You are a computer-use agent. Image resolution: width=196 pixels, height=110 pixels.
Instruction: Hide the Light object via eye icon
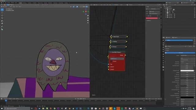194,11
